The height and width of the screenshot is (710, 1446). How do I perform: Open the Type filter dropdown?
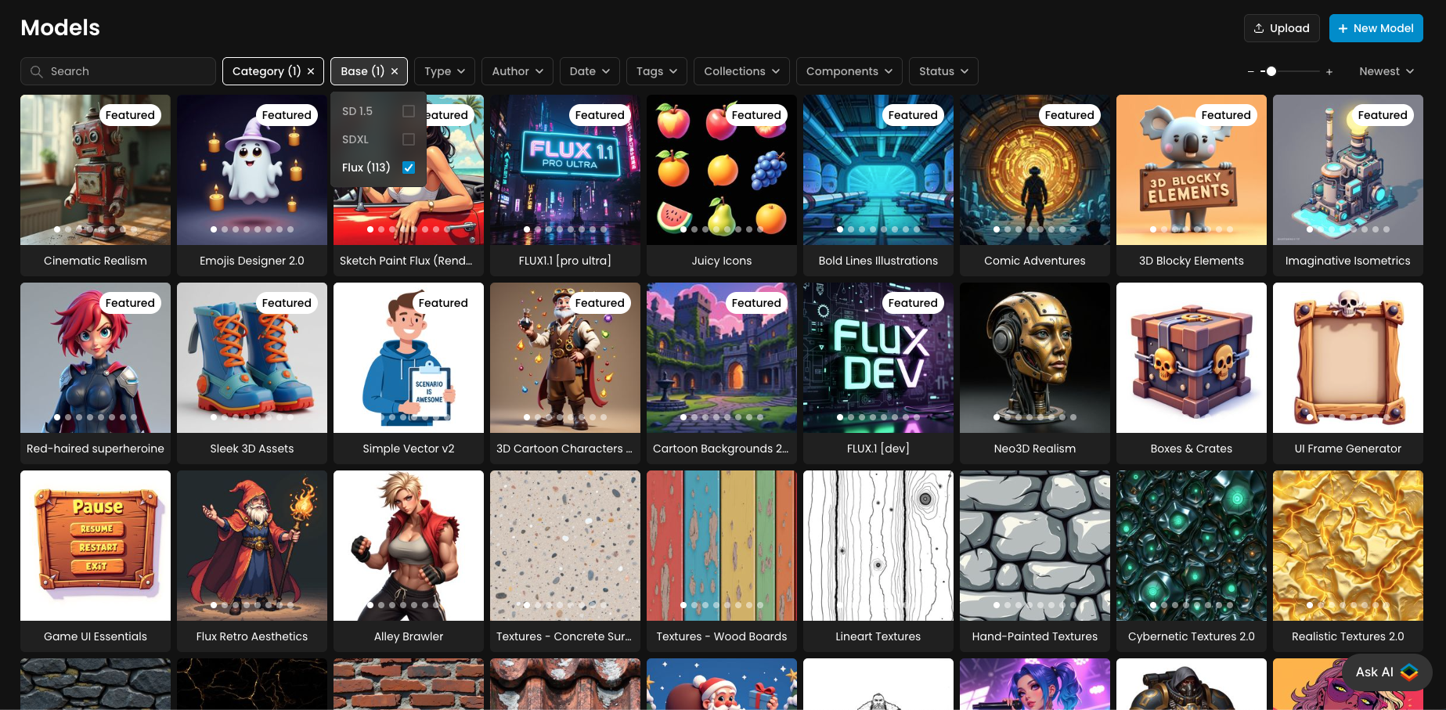[x=445, y=71]
